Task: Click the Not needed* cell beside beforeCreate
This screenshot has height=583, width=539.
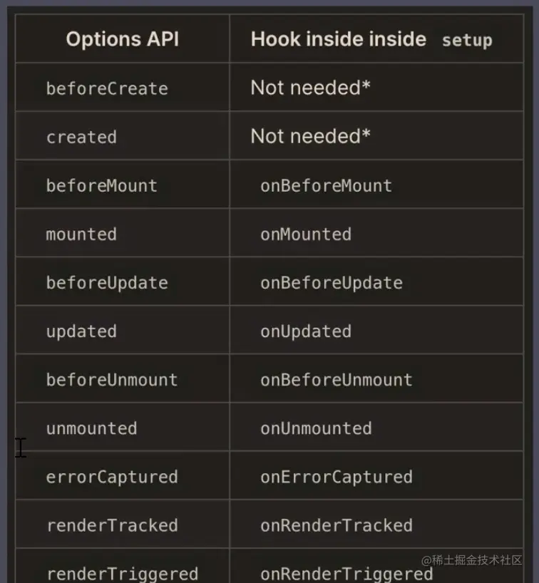Action: (310, 88)
